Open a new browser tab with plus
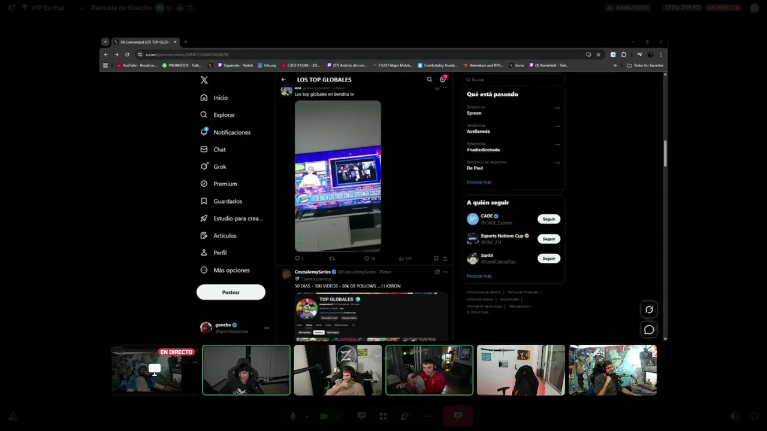 pyautogui.click(x=186, y=42)
